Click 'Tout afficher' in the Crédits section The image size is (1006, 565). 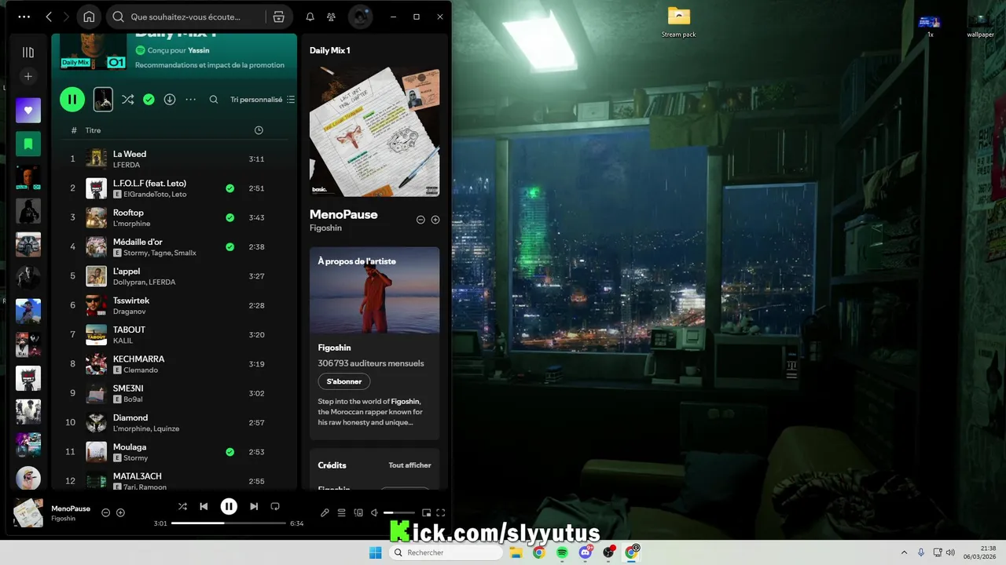[409, 465]
